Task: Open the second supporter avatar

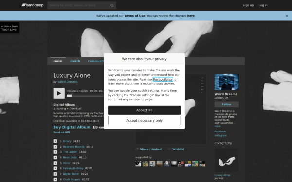Action: click(x=145, y=164)
